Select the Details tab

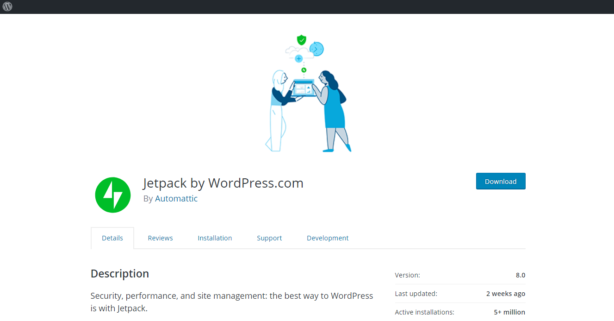click(x=112, y=238)
